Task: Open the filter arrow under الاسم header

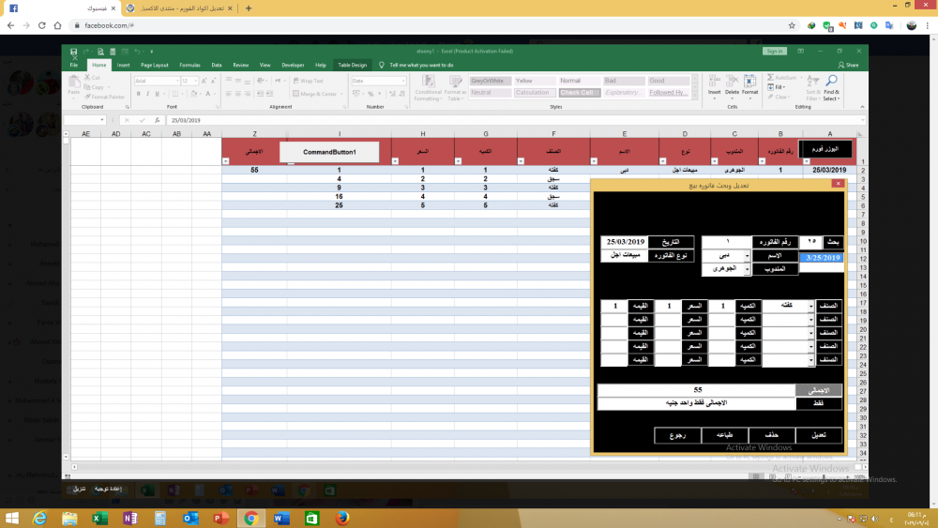Action: (594, 161)
